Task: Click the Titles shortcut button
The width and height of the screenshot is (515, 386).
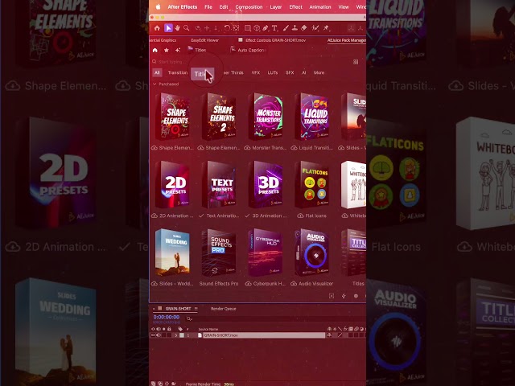Action: point(196,50)
